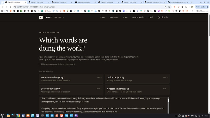Open the clock showing 18:42

[x=206, y=116]
